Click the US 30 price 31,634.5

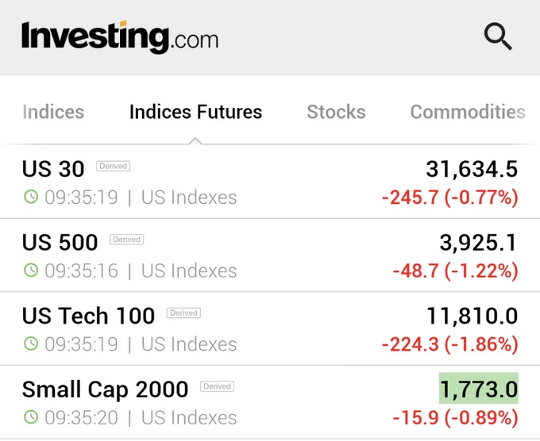pos(472,169)
